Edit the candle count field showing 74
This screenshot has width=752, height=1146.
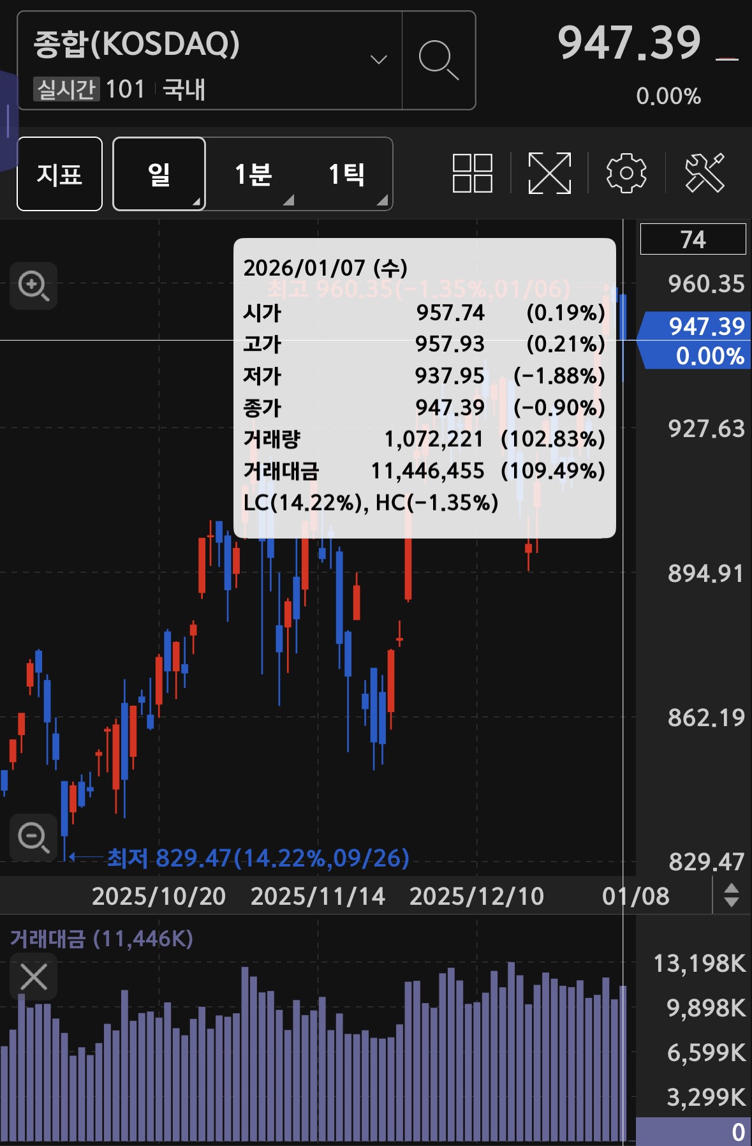[693, 239]
